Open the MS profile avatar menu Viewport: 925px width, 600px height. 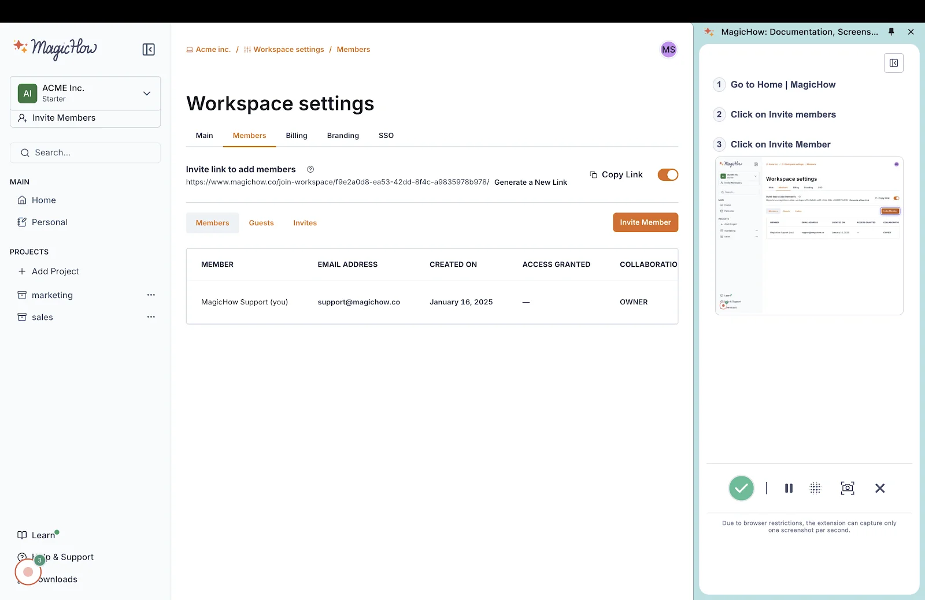(668, 49)
